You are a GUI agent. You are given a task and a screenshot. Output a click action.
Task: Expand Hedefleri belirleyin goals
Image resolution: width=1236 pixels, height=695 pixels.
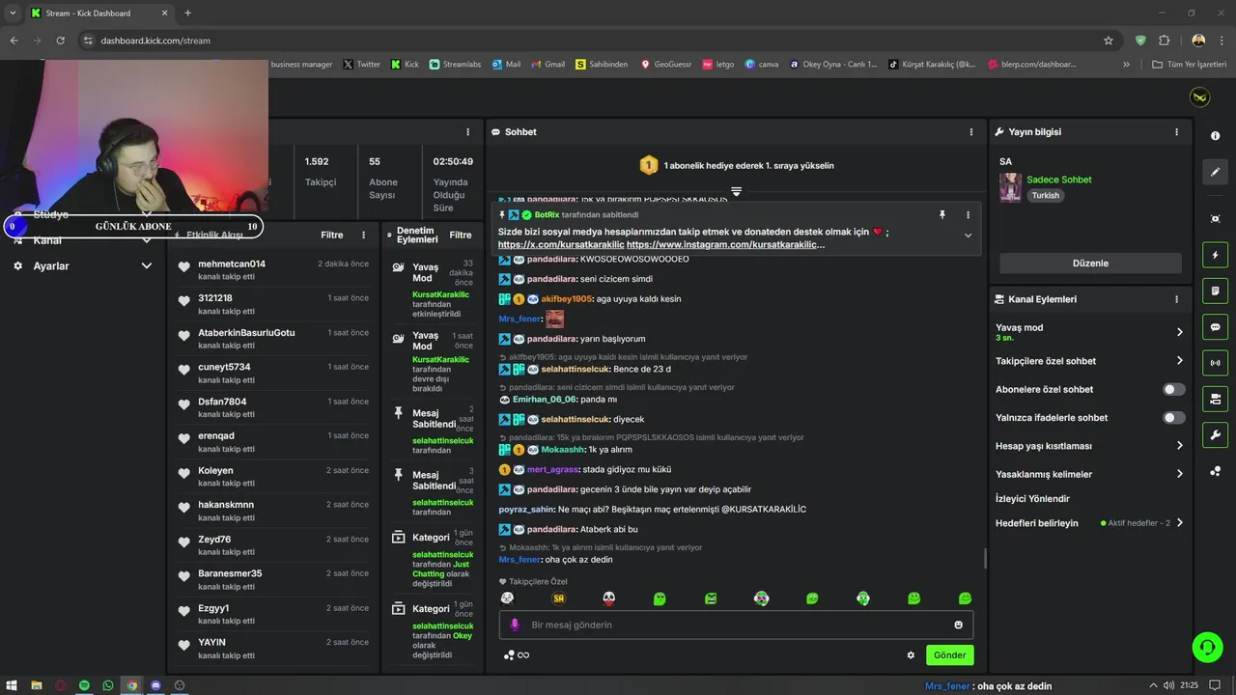pyautogui.click(x=1180, y=523)
